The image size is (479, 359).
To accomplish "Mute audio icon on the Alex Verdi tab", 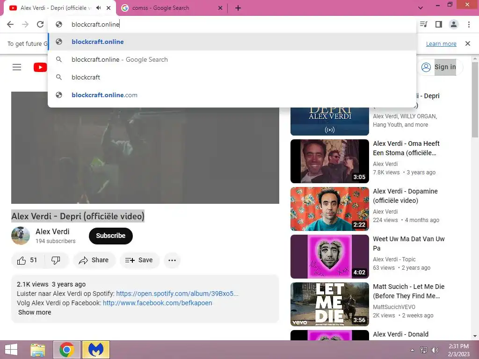I will coord(98,8).
